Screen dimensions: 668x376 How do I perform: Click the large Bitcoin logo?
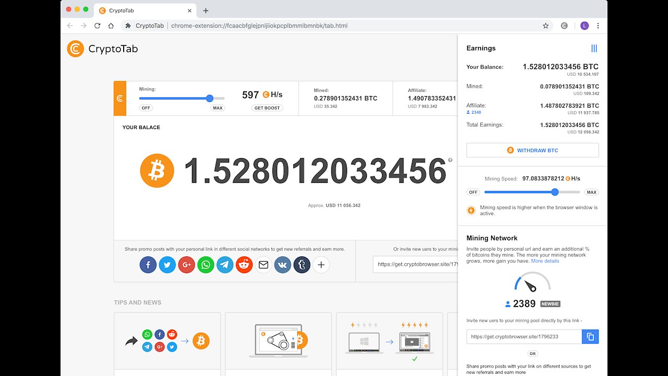pos(157,171)
